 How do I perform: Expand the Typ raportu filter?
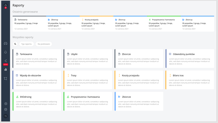pos(26,44)
